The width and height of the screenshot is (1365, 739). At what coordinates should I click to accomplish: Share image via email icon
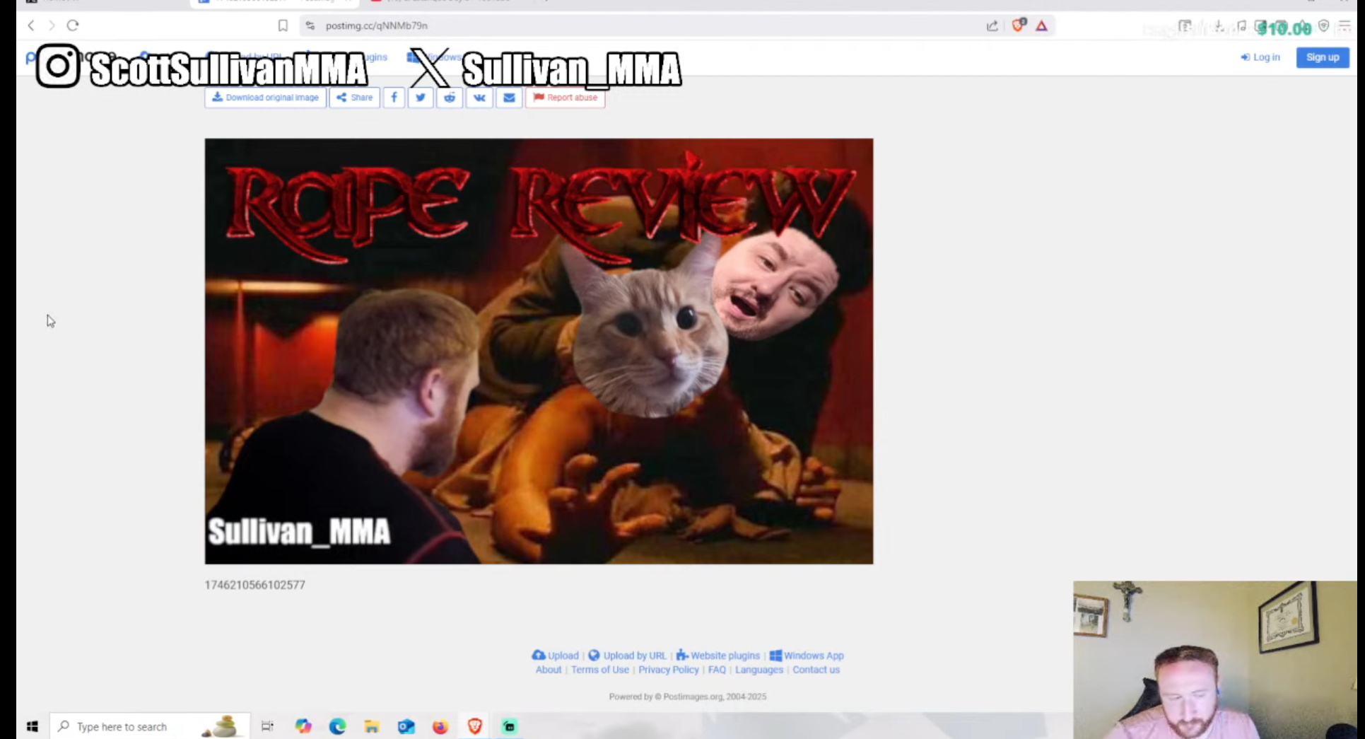pos(509,98)
